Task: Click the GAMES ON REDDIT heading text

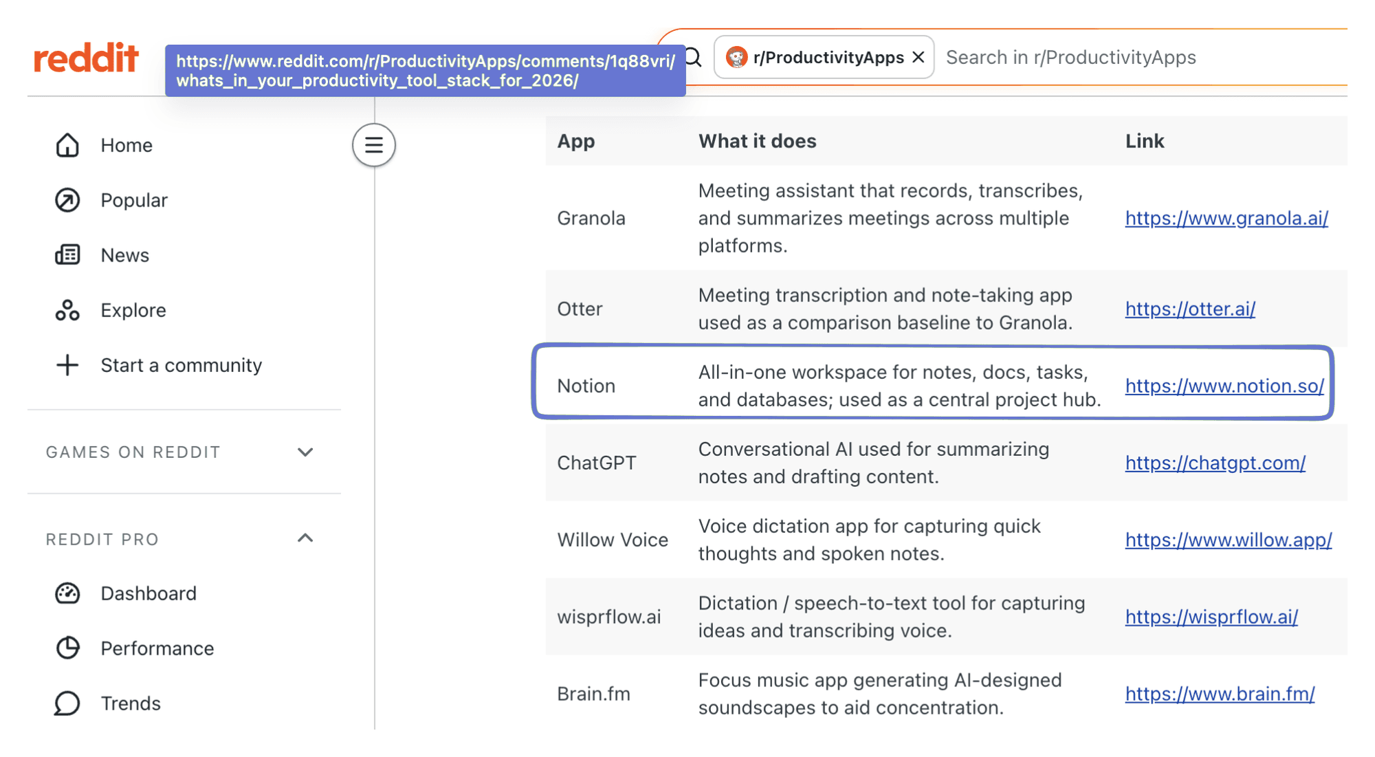Action: point(133,452)
